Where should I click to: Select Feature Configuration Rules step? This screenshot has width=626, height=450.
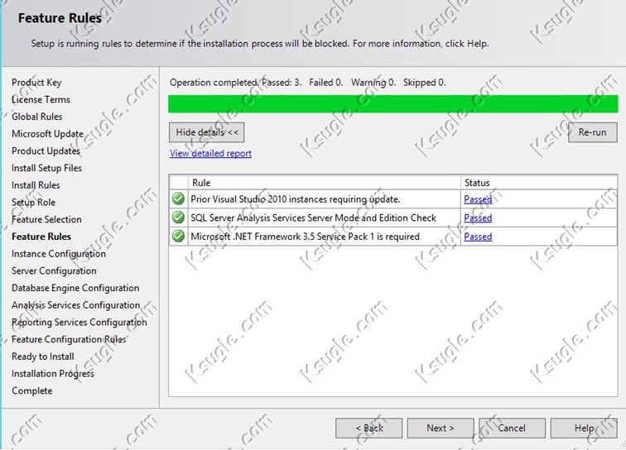pos(69,340)
